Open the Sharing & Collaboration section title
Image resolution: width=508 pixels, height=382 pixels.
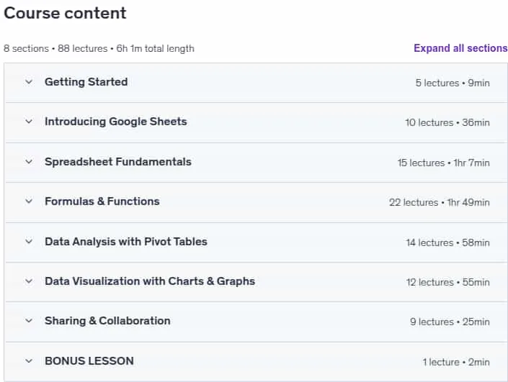107,321
